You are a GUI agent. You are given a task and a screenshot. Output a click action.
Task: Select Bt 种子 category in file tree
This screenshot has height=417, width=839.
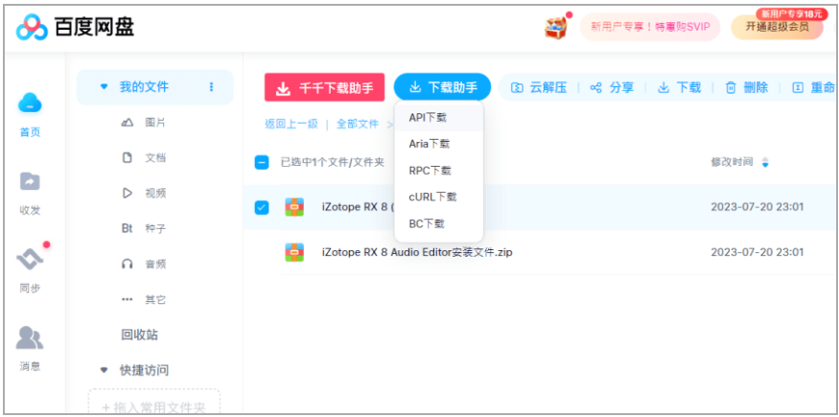coord(144,228)
